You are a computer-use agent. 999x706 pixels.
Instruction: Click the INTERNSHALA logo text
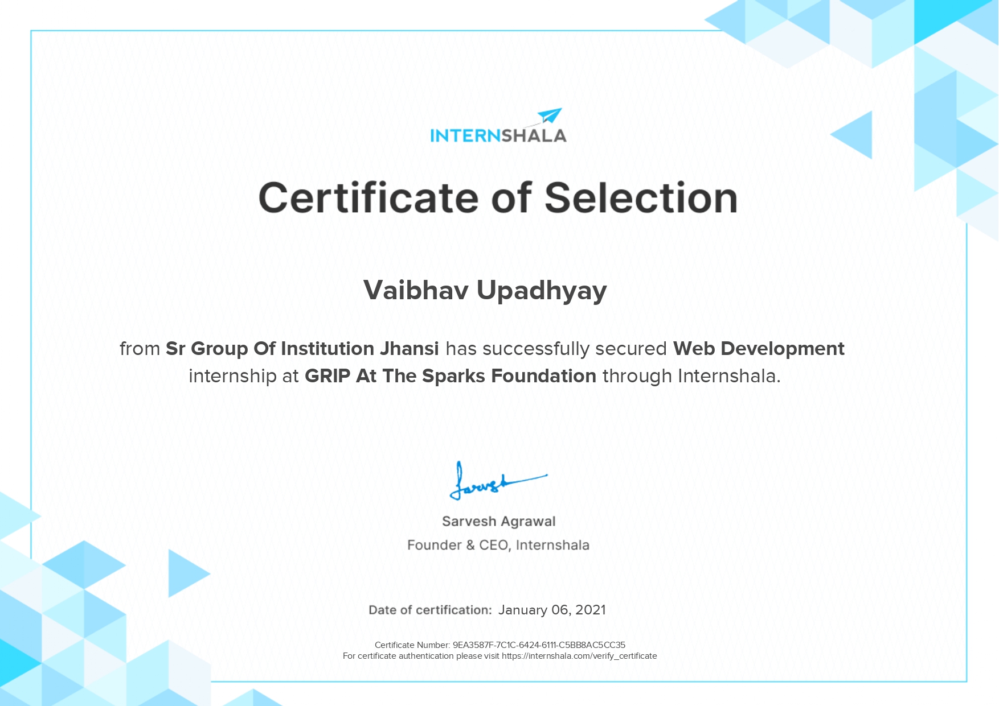click(x=498, y=136)
